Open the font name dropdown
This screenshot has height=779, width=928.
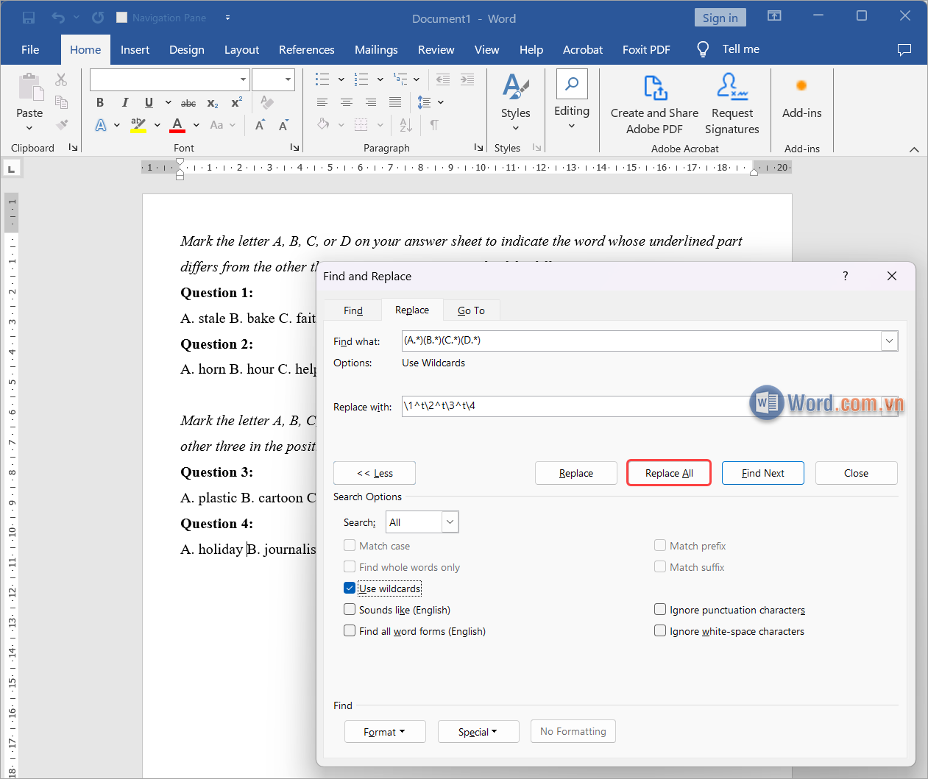(x=243, y=79)
